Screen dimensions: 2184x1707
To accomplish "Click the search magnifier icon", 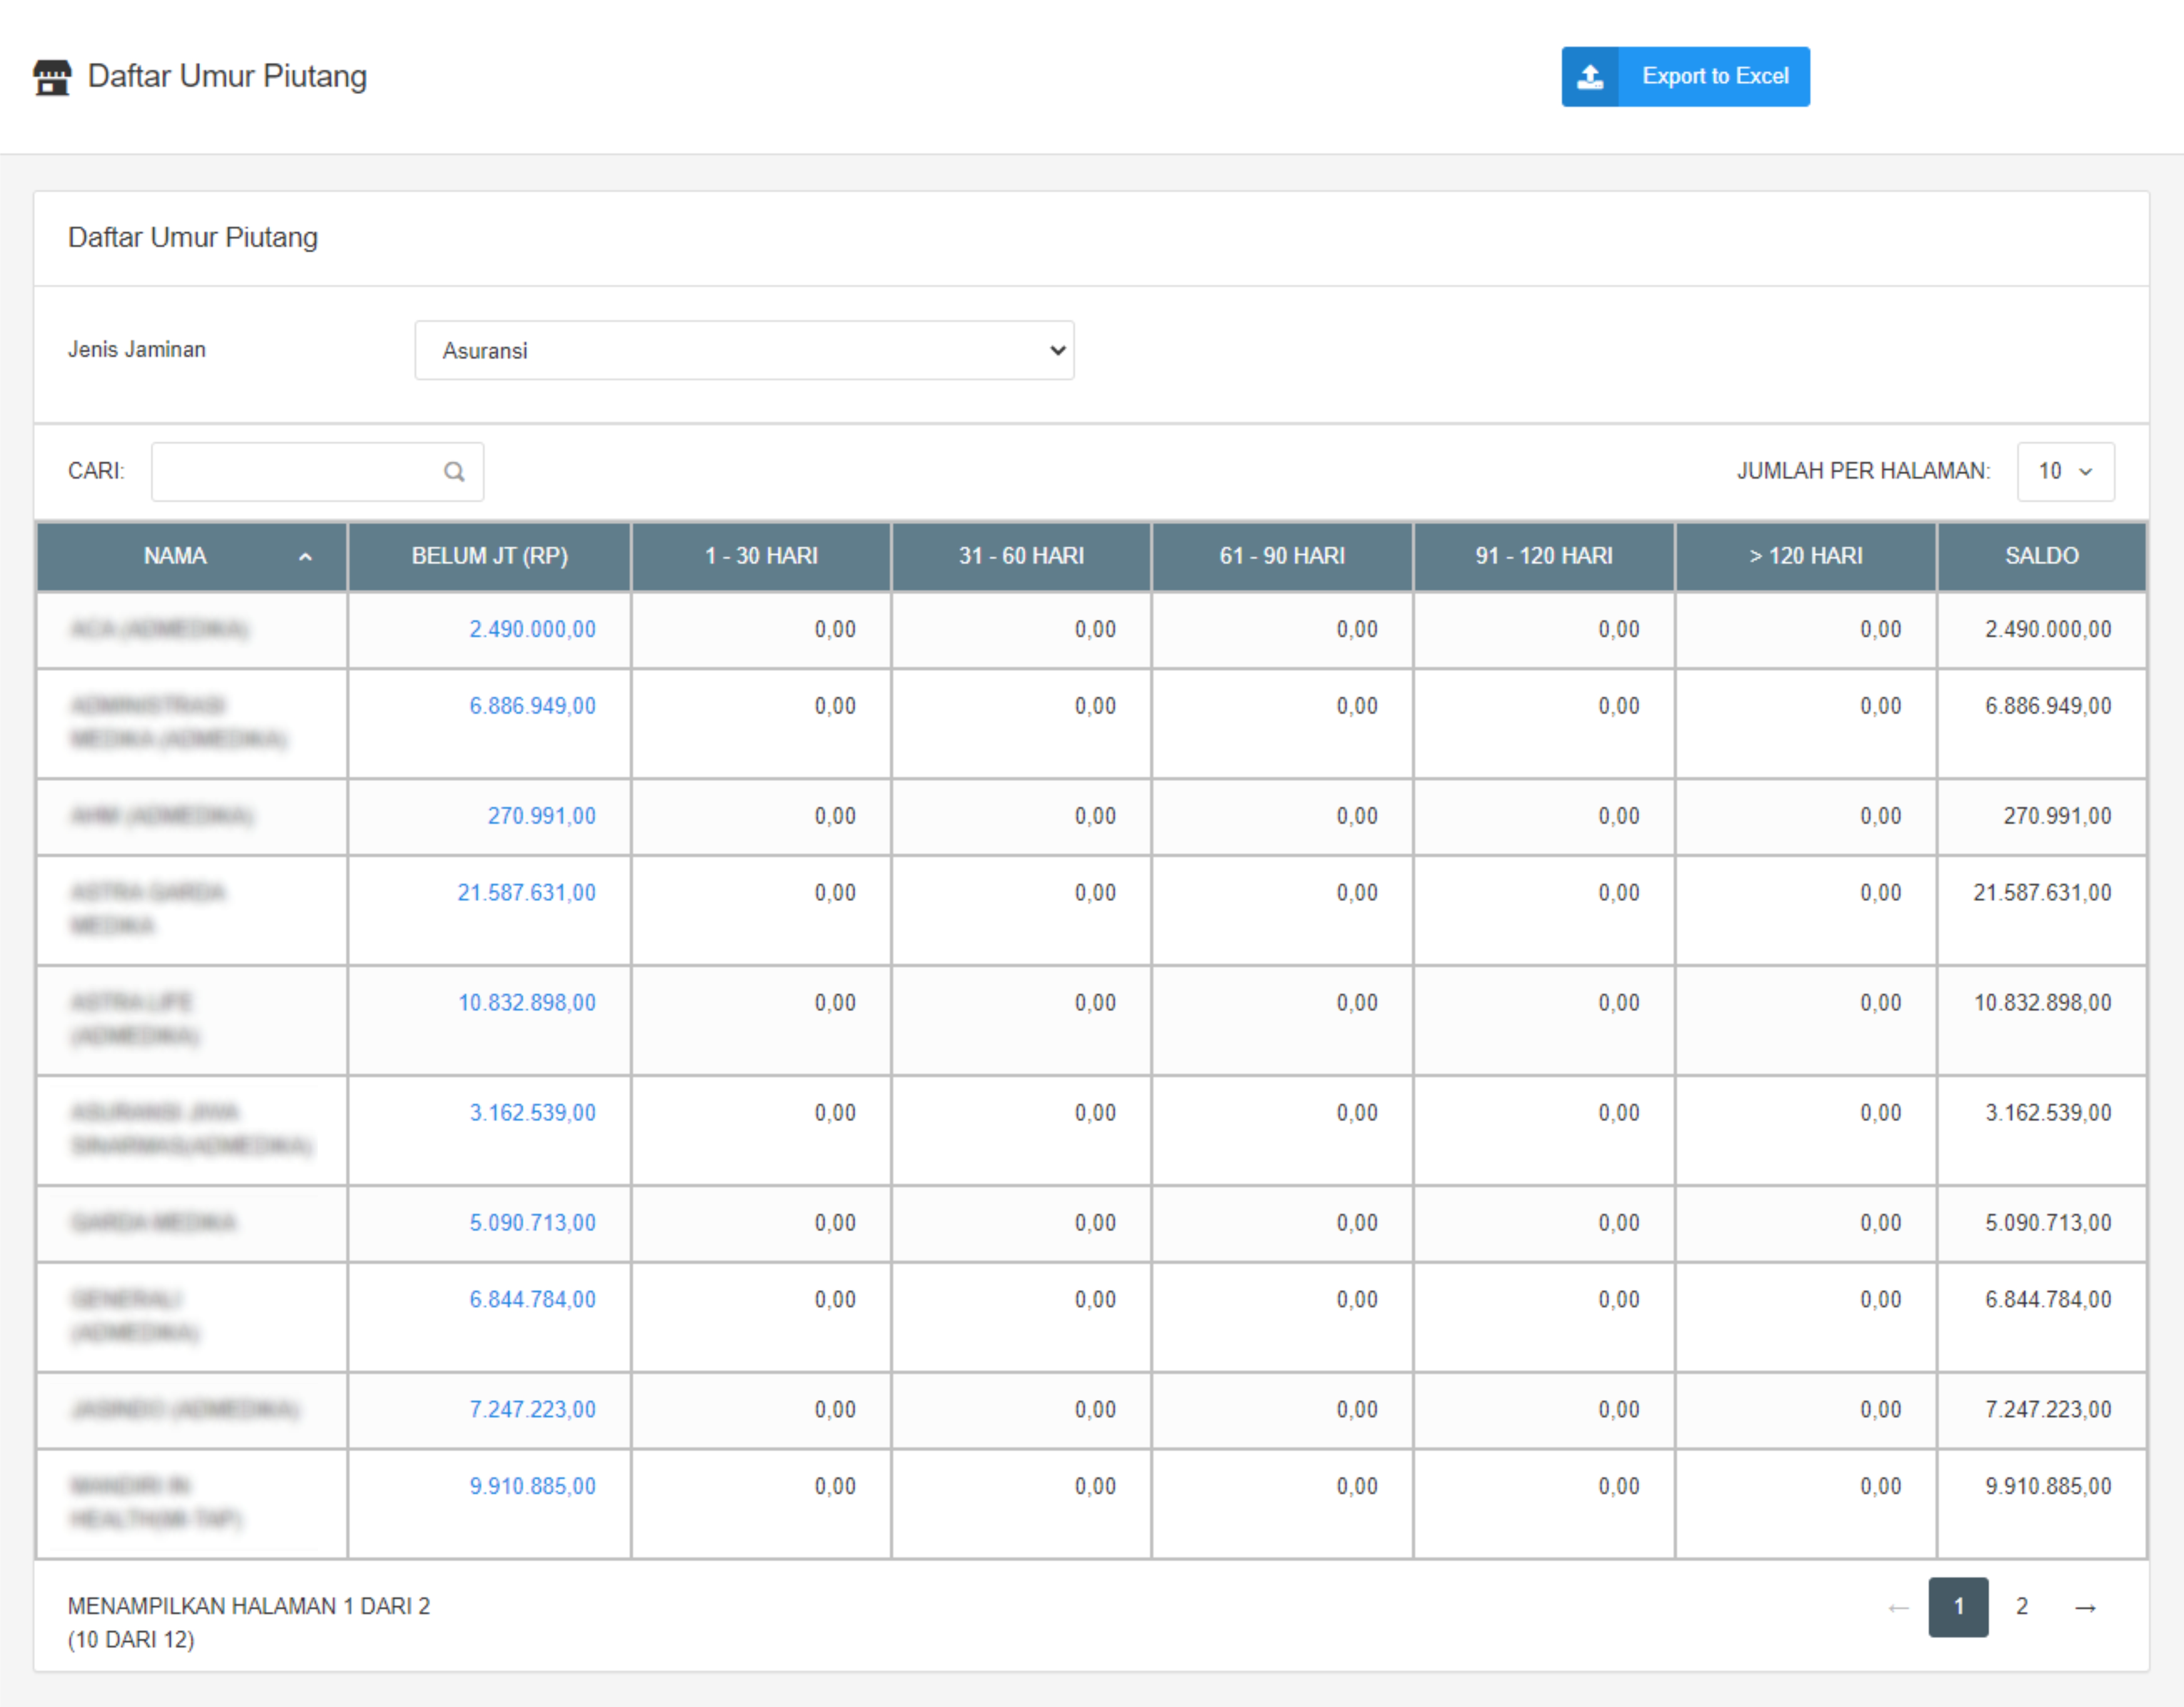I will (454, 472).
